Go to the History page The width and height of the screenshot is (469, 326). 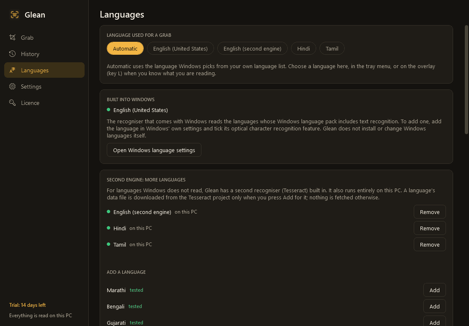click(44, 54)
